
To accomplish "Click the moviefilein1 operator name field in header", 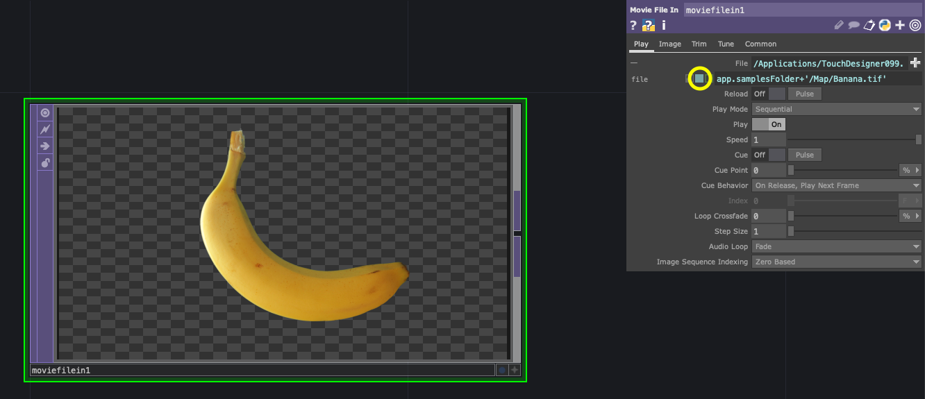I will pyautogui.click(x=803, y=10).
